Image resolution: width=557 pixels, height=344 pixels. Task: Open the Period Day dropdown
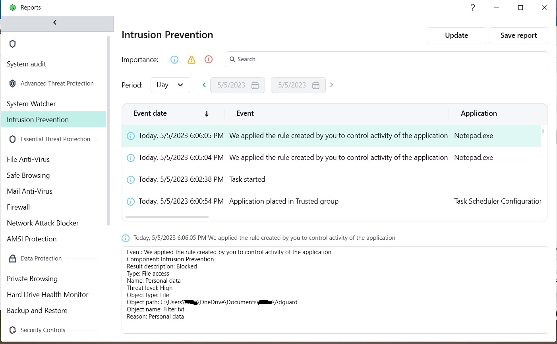tap(170, 85)
